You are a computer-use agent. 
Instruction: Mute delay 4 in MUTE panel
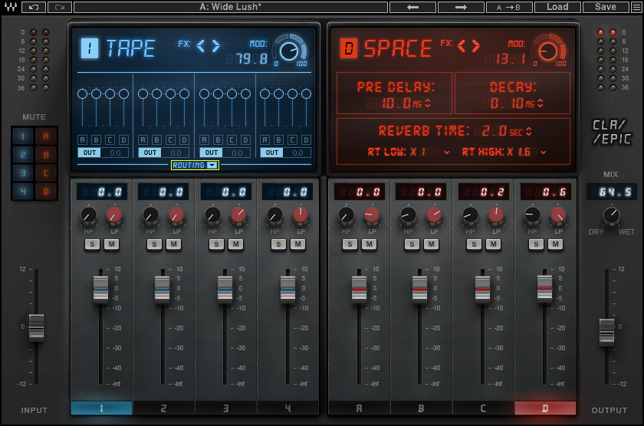[x=23, y=192]
